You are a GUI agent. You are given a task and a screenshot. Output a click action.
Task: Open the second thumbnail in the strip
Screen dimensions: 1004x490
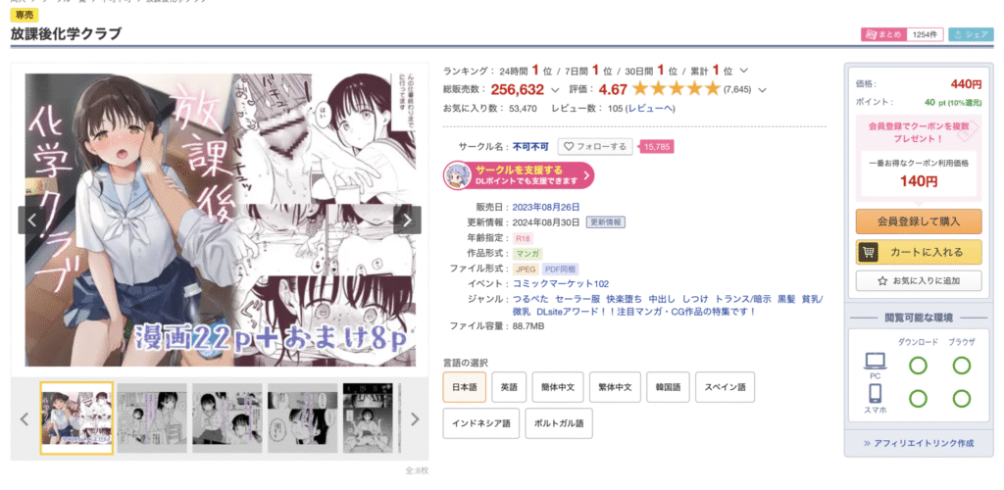point(152,419)
